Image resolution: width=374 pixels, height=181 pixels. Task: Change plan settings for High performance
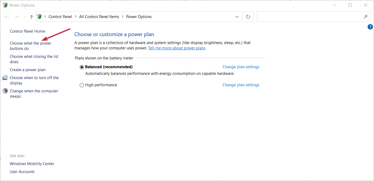pyautogui.click(x=241, y=85)
